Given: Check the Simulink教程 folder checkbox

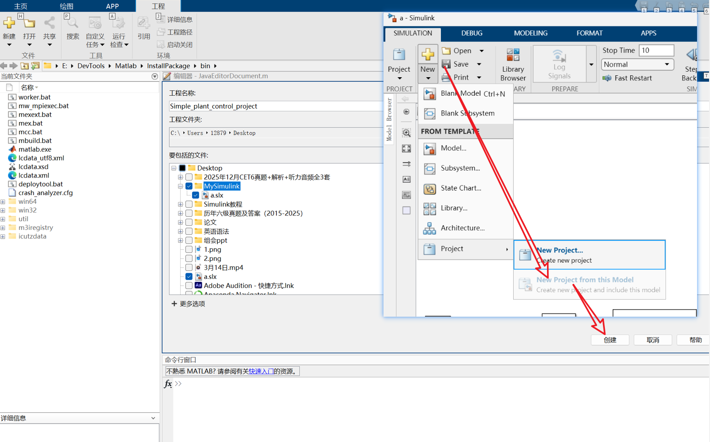Looking at the screenshot, I should pos(189,204).
